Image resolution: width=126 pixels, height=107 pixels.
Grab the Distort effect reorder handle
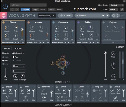16,87
